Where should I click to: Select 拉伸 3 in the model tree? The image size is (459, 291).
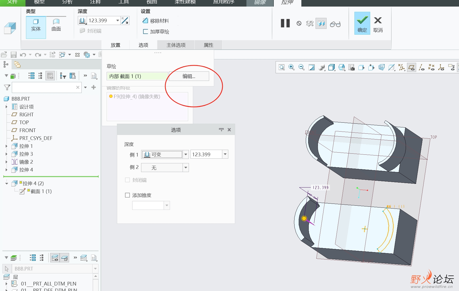(26, 154)
